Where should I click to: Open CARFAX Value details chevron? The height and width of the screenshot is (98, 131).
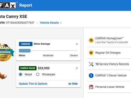click(x=77, y=68)
